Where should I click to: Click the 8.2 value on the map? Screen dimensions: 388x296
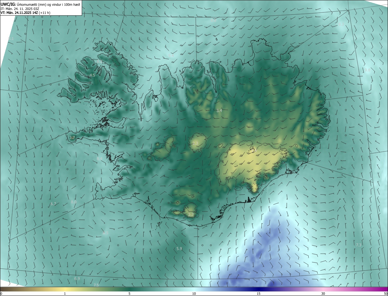click(x=99, y=61)
